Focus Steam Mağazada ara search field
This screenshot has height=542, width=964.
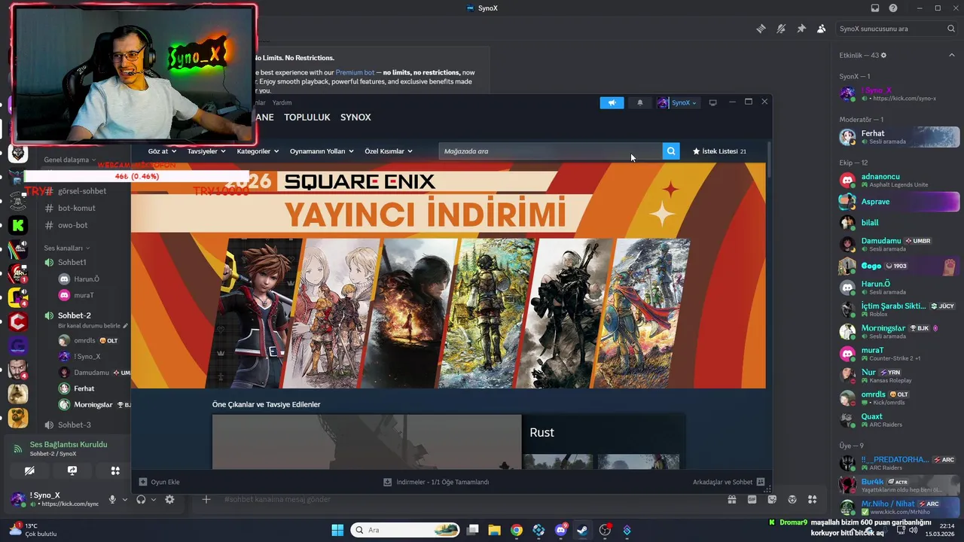[550, 151]
